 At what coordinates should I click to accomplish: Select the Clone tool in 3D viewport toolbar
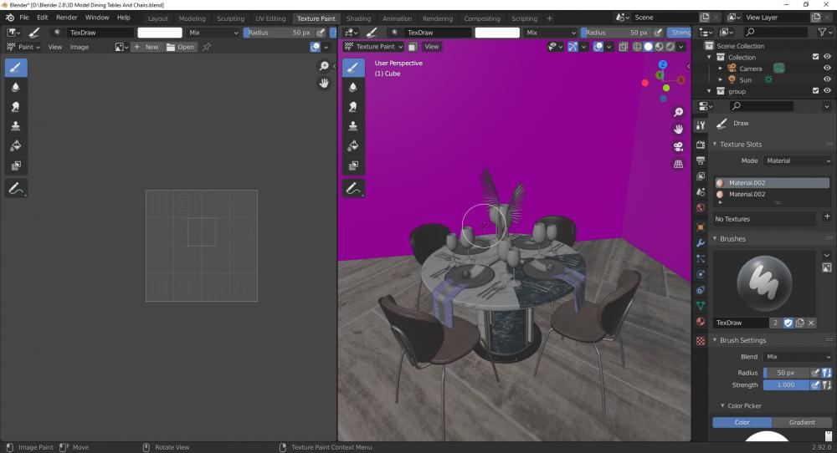pos(352,126)
